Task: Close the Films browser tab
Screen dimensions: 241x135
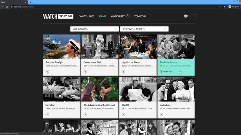Action: coord(26,2)
